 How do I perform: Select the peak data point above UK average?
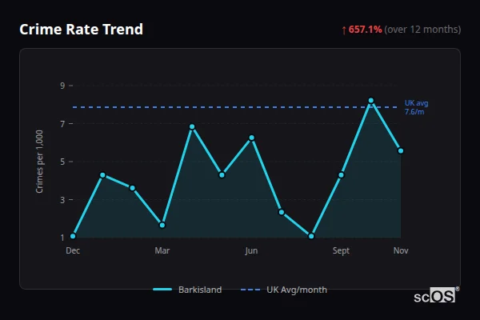tap(370, 101)
